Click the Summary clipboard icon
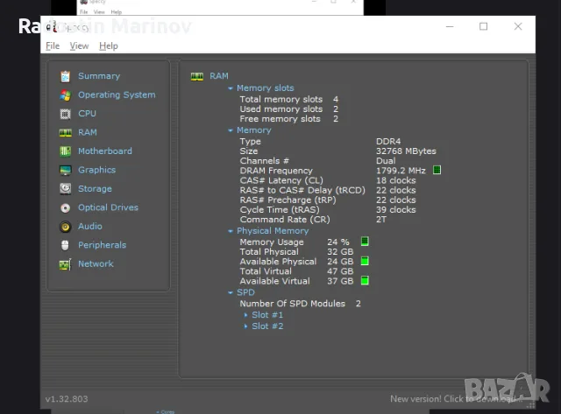 pyautogui.click(x=65, y=76)
